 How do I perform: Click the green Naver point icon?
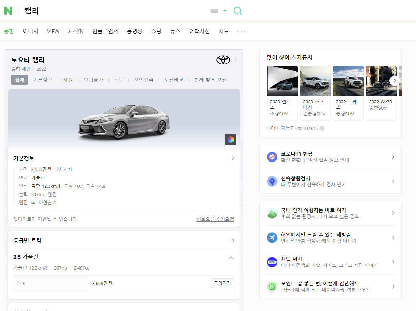tap(272, 287)
